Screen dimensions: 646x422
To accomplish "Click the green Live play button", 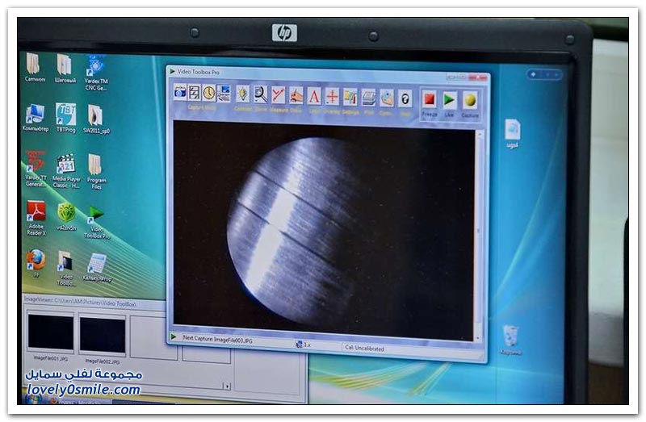I will [x=449, y=99].
